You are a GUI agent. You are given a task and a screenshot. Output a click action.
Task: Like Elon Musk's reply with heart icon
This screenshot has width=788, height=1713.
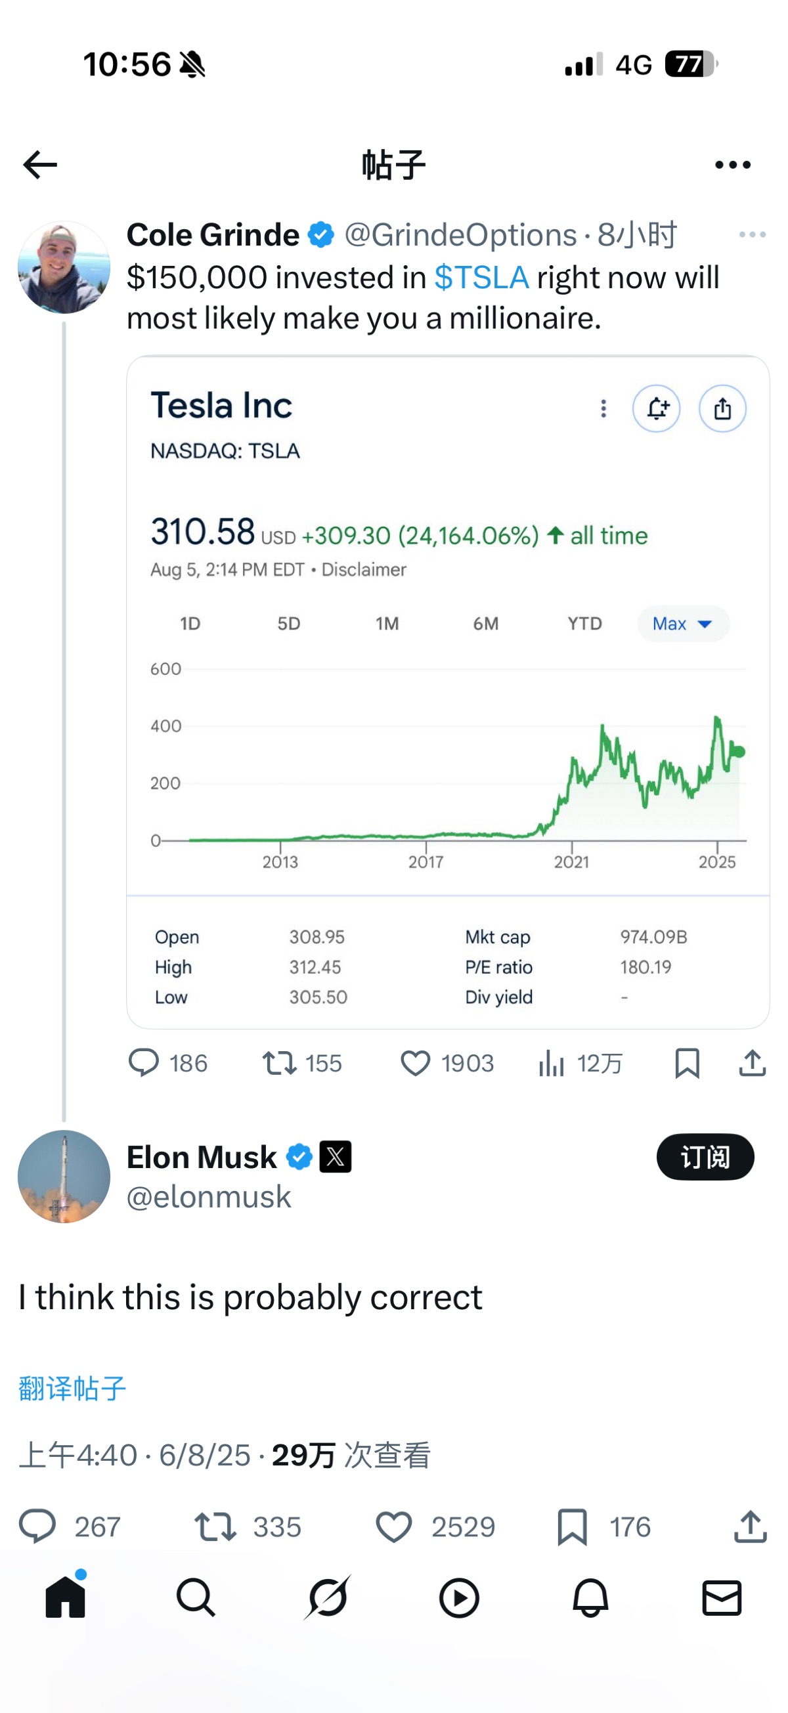point(393,1526)
